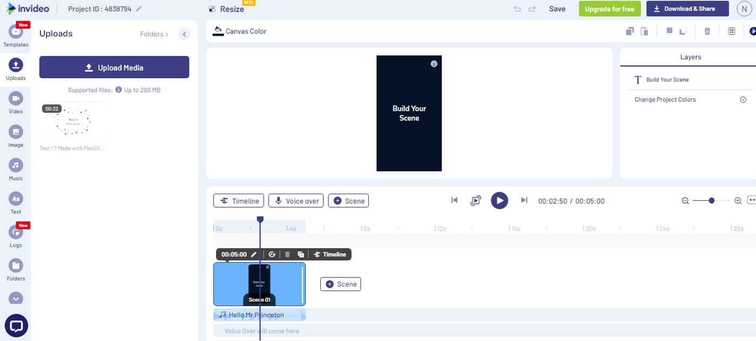The width and height of the screenshot is (756, 341).
Task: Toggle the grid overlay icon
Action: (x=732, y=31)
